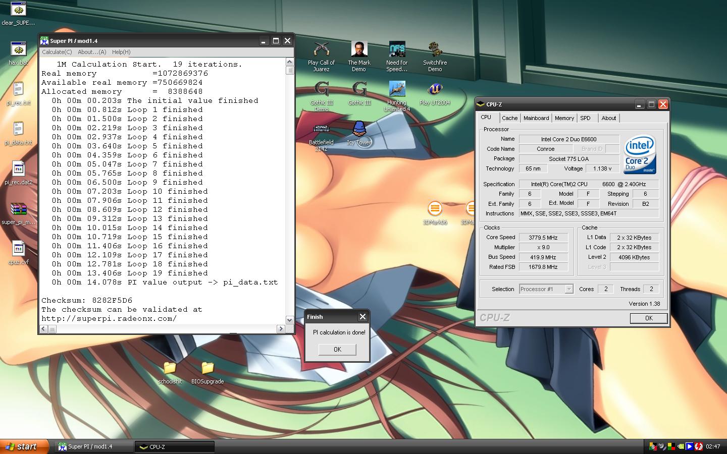Click the Voltage value 1.138 v
This screenshot has height=454, width=727.
602,168
